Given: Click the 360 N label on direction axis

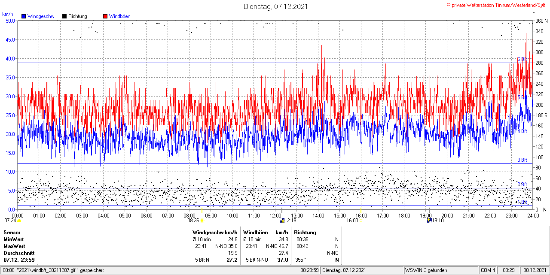Looking at the screenshot, I should [x=541, y=21].
